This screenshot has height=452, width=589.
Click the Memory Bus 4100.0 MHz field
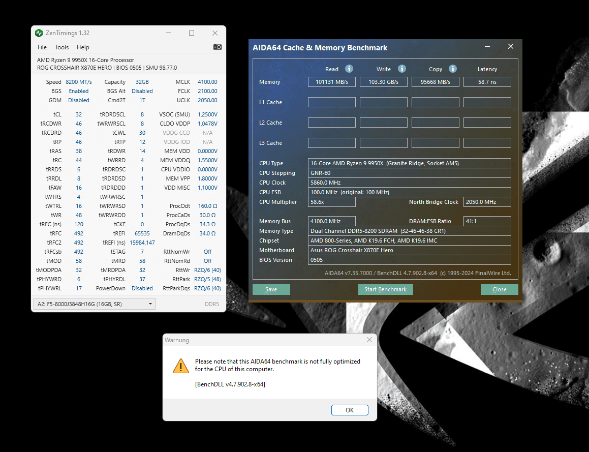click(332, 221)
